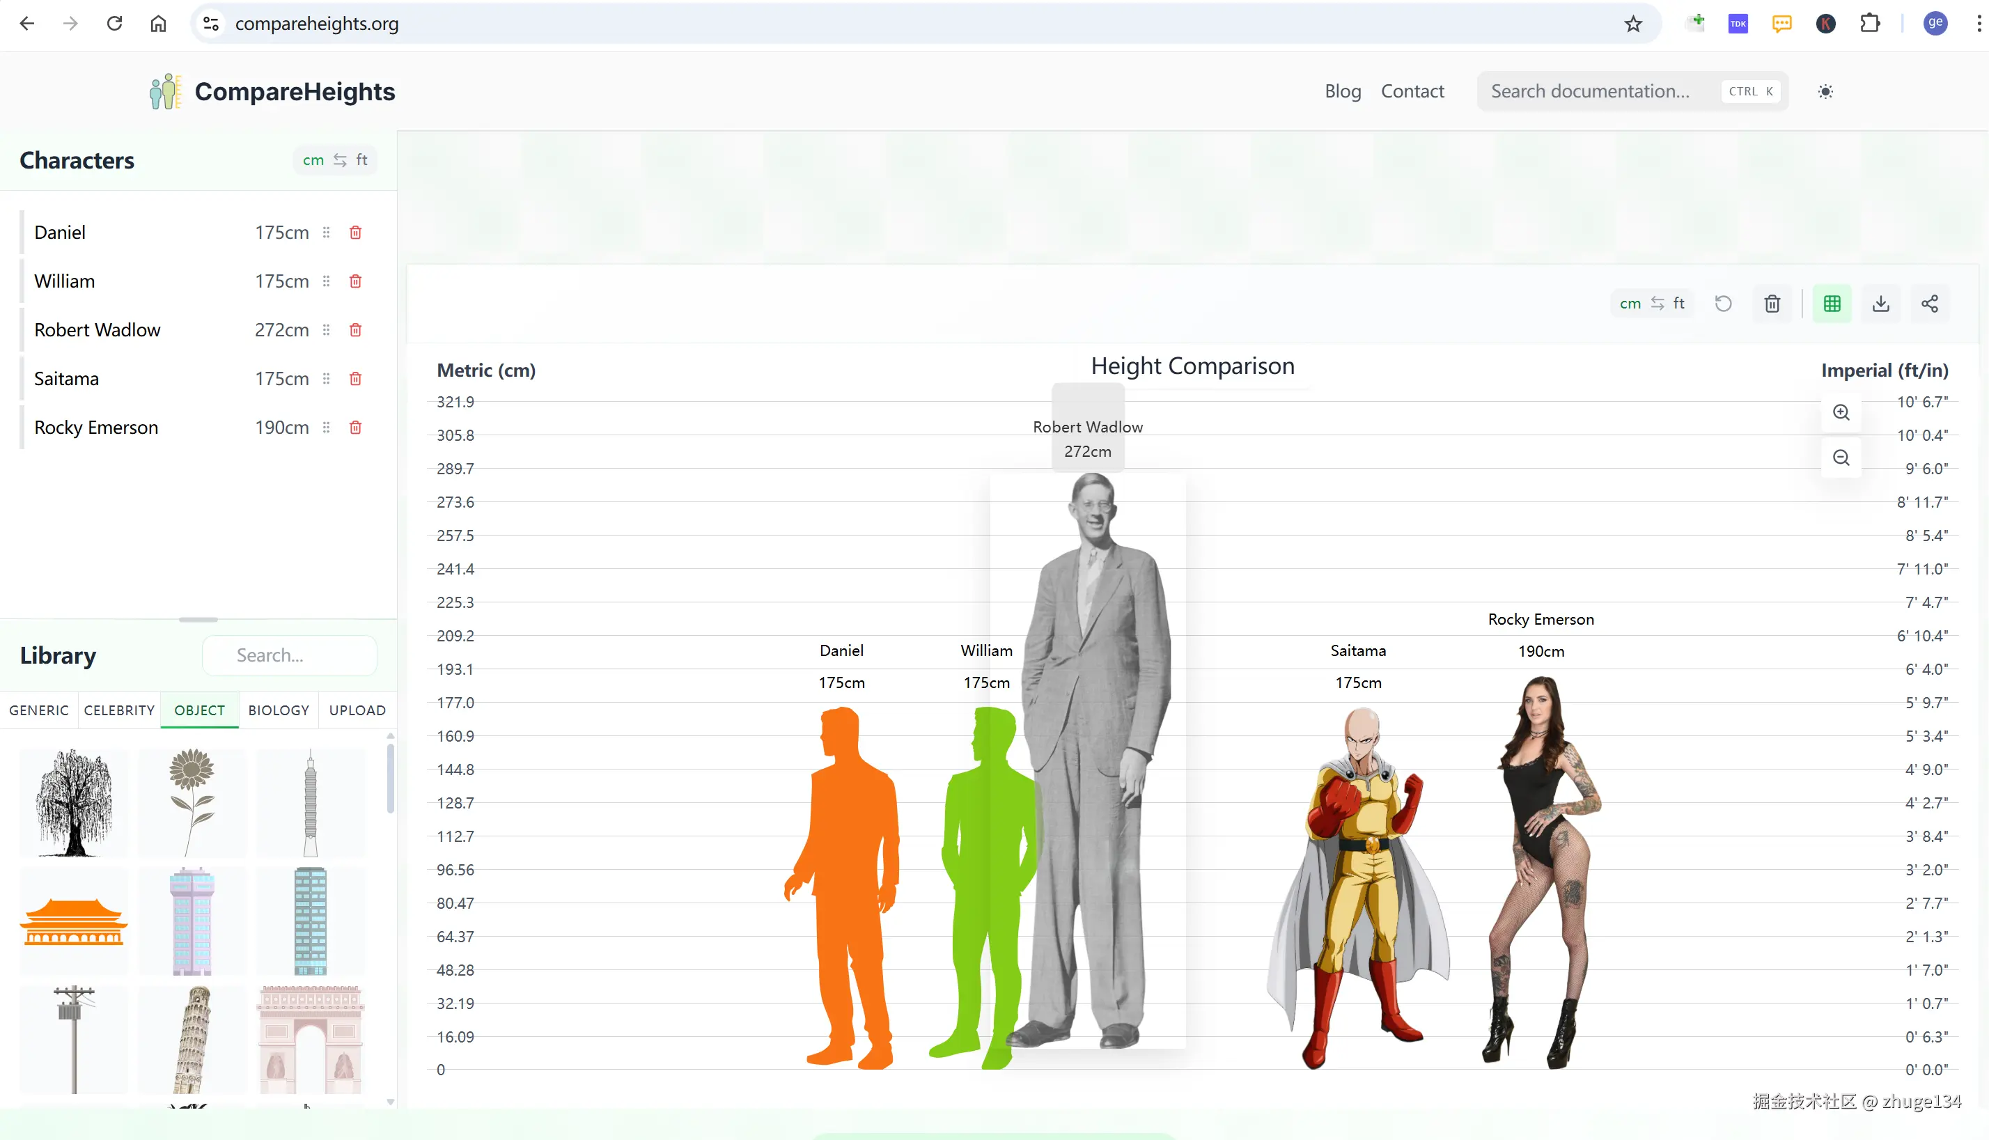The height and width of the screenshot is (1140, 1989).
Task: Reset the chart with the undo icon
Action: (1724, 304)
